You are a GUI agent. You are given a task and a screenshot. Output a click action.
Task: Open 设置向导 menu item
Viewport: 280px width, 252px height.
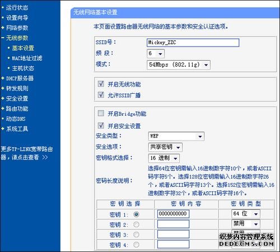click(17, 18)
